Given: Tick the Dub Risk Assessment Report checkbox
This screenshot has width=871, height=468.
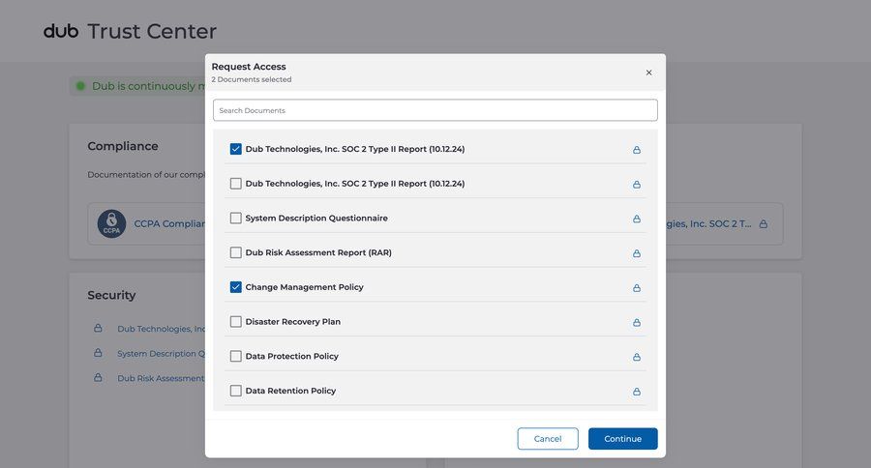Looking at the screenshot, I should pyautogui.click(x=236, y=252).
